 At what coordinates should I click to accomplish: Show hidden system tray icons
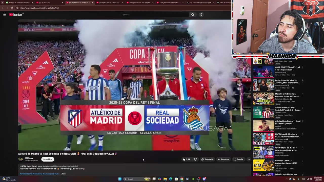click(x=286, y=179)
